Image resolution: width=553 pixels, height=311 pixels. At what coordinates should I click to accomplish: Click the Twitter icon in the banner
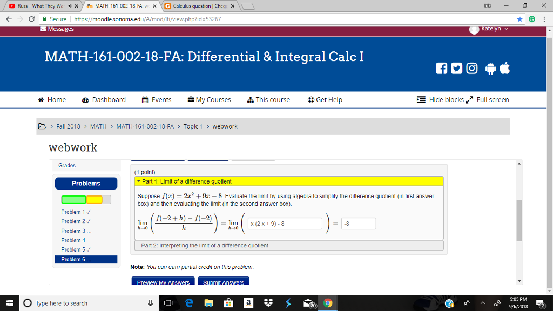click(456, 69)
